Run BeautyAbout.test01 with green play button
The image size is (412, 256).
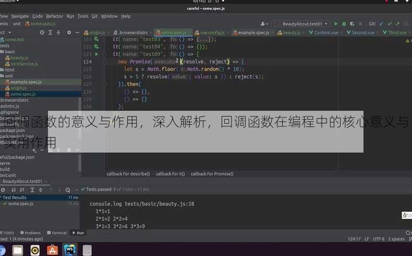click(335, 24)
